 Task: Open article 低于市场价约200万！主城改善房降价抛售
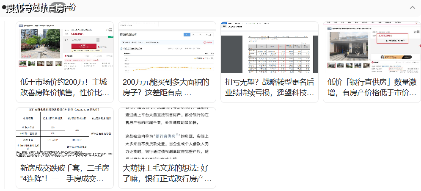[65, 87]
